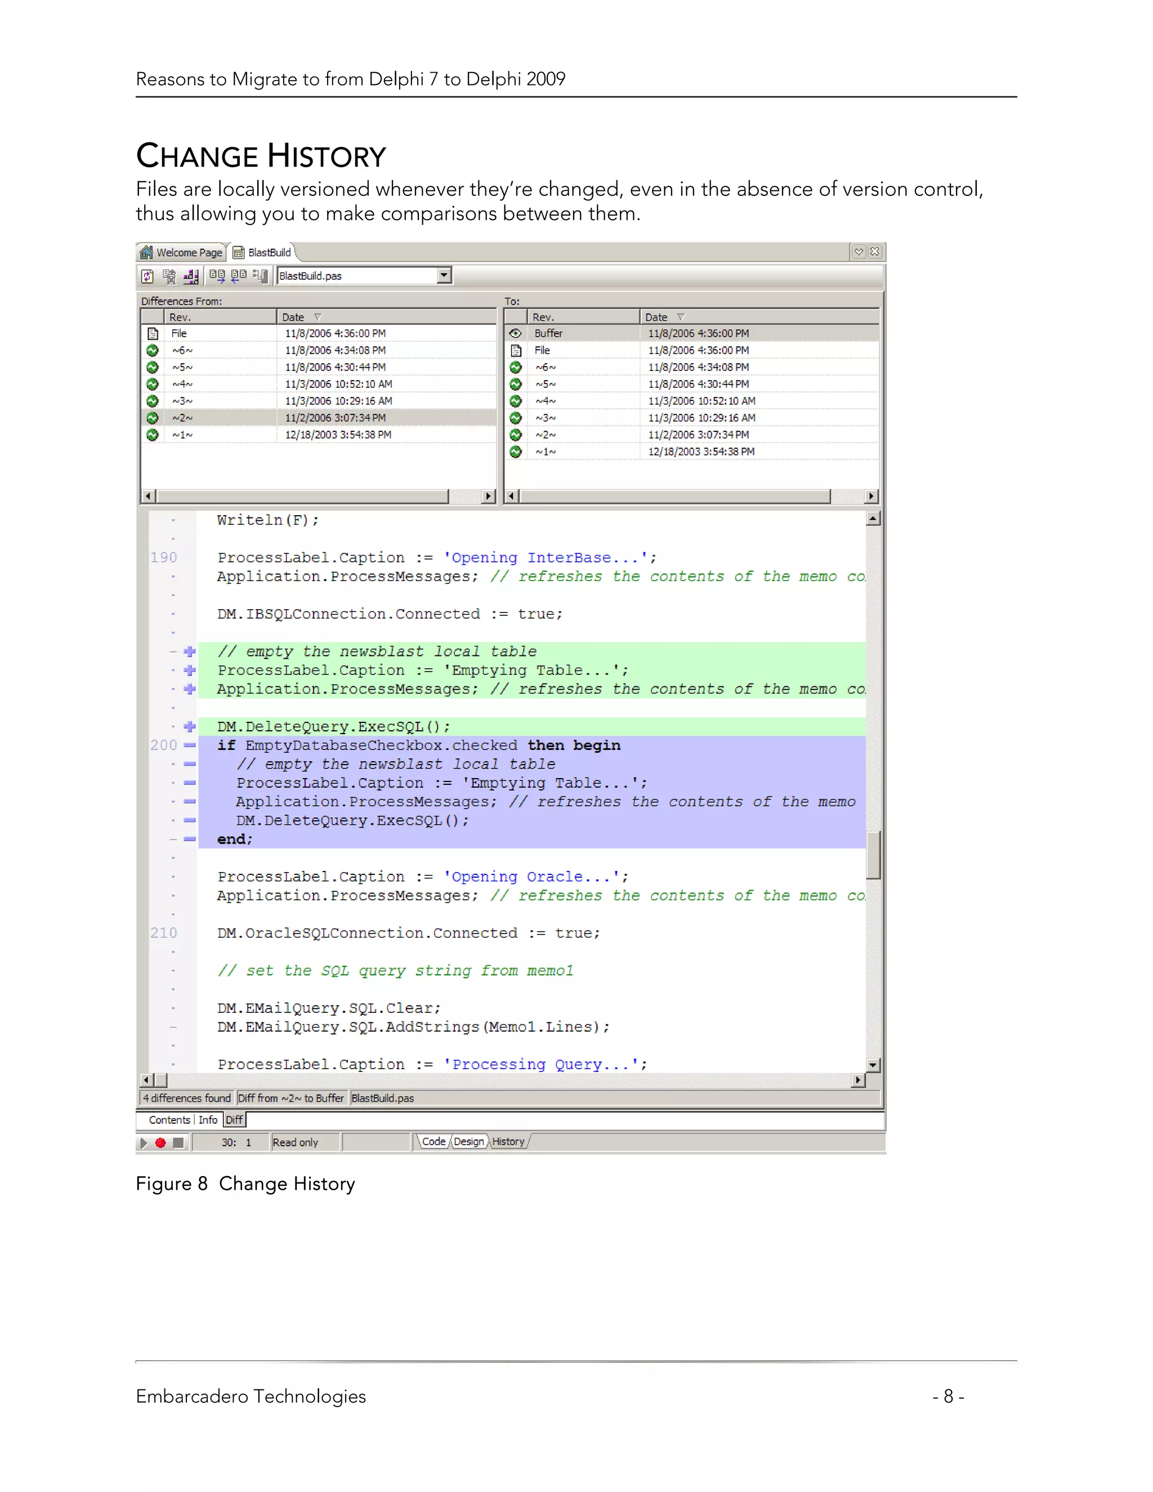Click '4 differences found' status text
This screenshot has width=1153, height=1492.
click(186, 1098)
